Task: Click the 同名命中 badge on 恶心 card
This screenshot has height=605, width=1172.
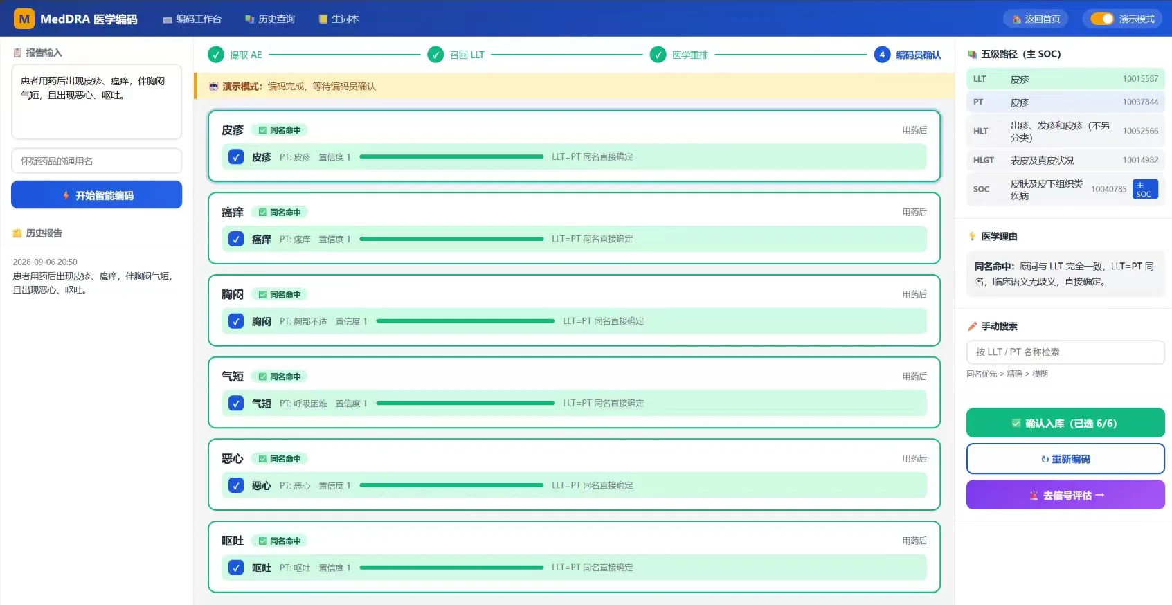Action: (280, 459)
